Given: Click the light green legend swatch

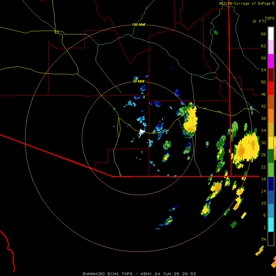Looking at the screenshot, I should [271, 170].
